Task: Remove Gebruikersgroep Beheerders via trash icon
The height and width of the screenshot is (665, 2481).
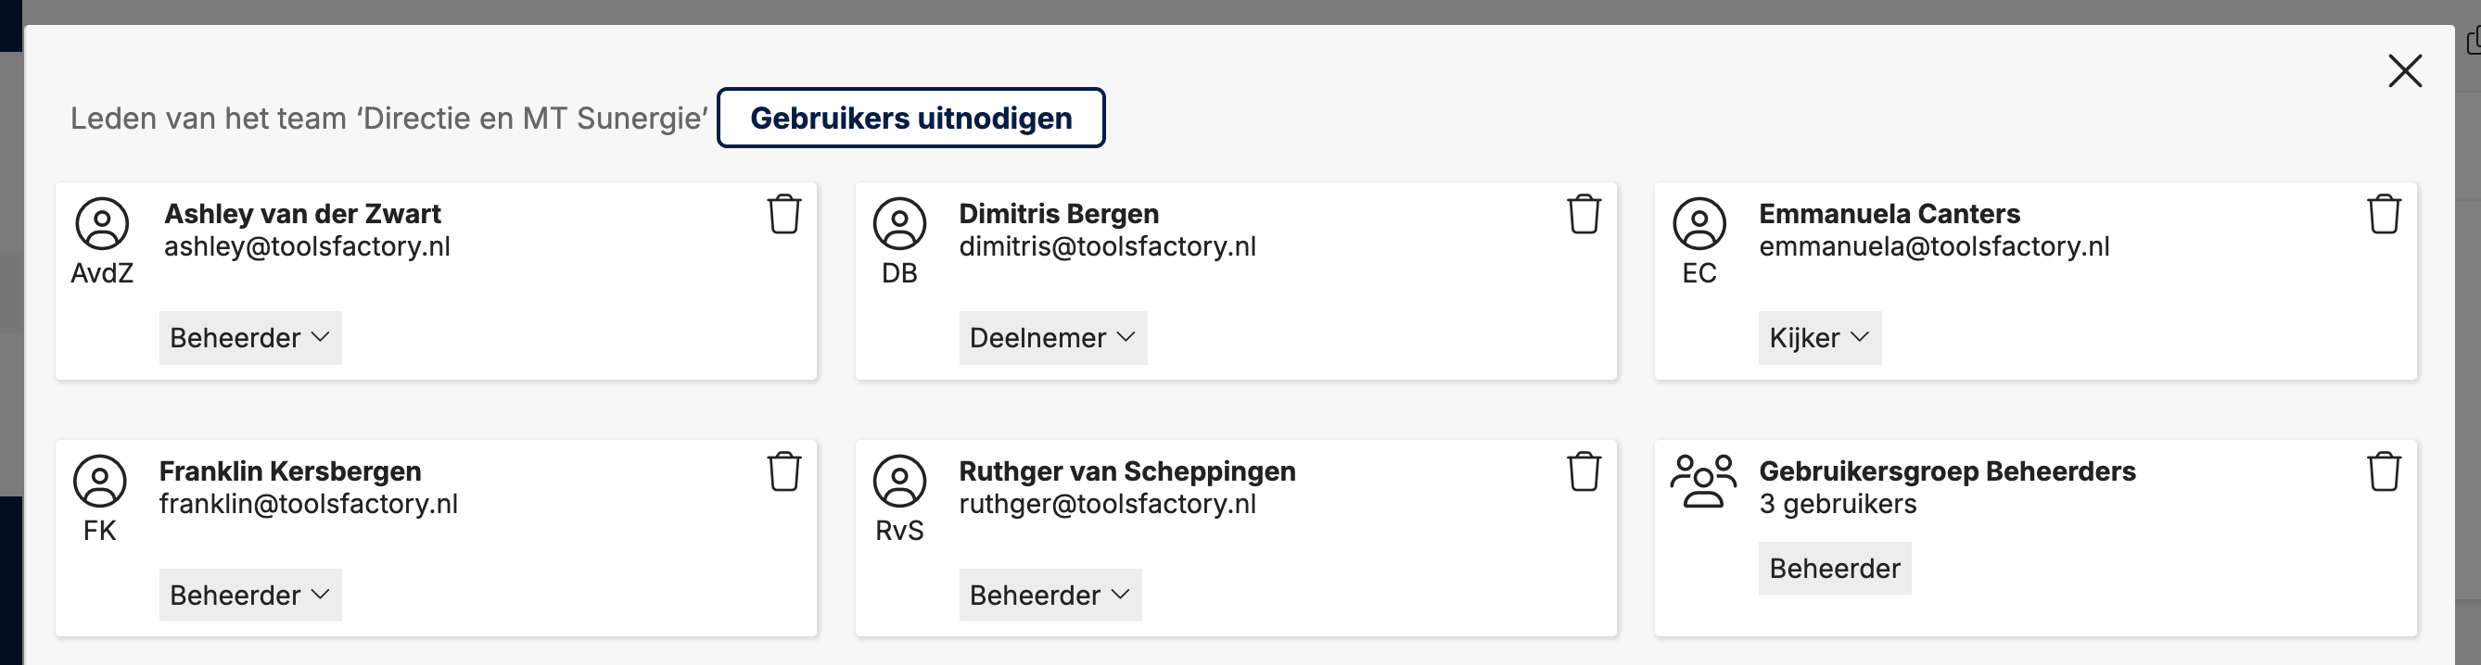Action: click(x=2384, y=471)
